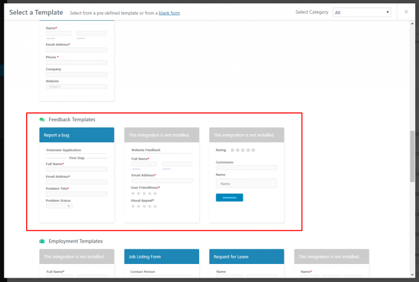Click the first User Friendliness star
This screenshot has width=419, height=282.
(133, 193)
